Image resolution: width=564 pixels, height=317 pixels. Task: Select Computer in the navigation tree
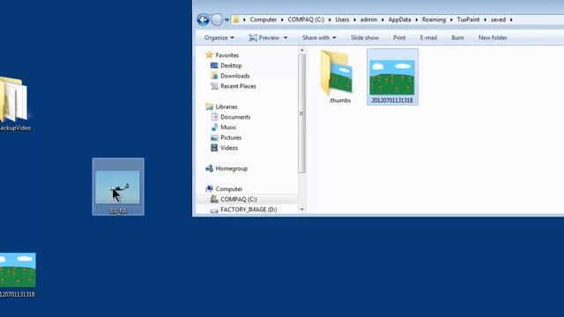[x=229, y=189]
